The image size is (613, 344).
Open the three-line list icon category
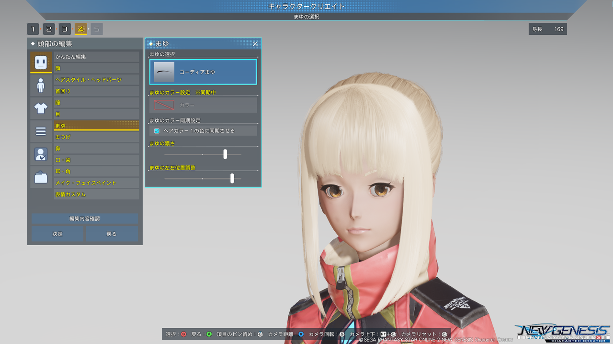click(41, 131)
